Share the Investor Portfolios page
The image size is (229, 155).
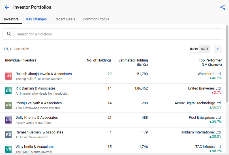click(222, 7)
